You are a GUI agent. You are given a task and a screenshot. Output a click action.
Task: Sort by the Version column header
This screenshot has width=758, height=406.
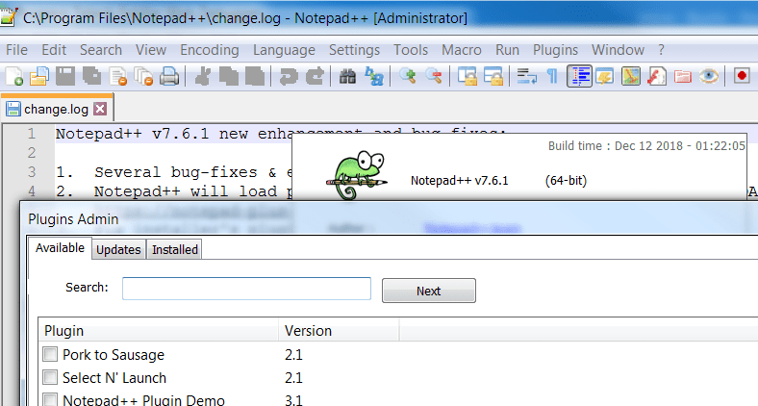click(x=339, y=331)
